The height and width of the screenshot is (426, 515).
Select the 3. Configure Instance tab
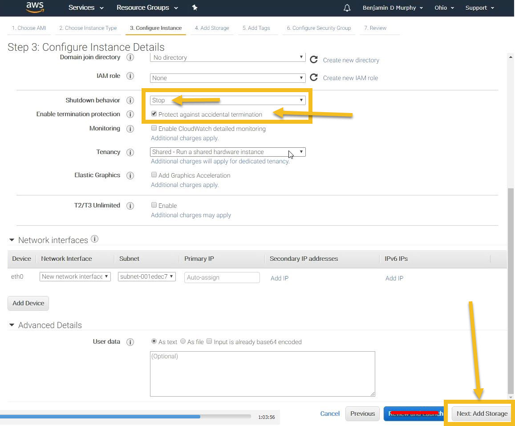156,28
